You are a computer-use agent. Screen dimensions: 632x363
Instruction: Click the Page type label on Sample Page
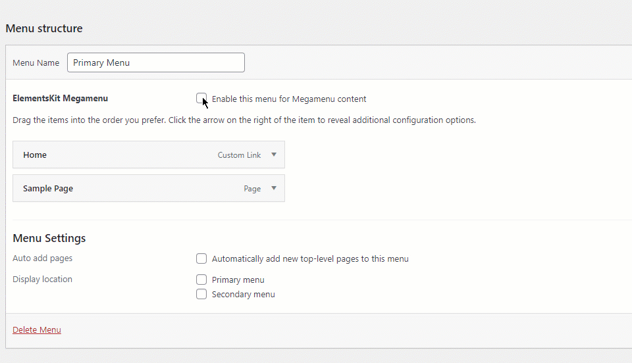click(252, 189)
